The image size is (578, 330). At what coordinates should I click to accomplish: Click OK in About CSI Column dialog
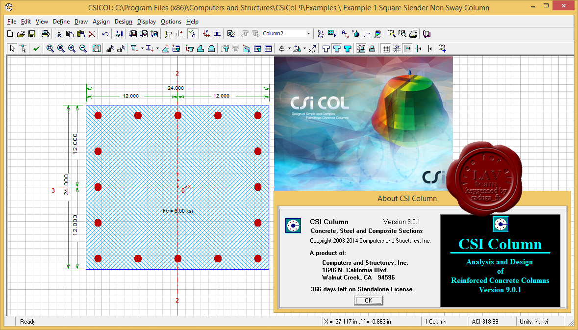(x=368, y=301)
